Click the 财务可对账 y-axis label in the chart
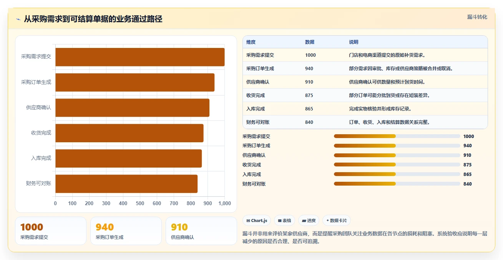This screenshot has width=503, height=260. [38, 183]
